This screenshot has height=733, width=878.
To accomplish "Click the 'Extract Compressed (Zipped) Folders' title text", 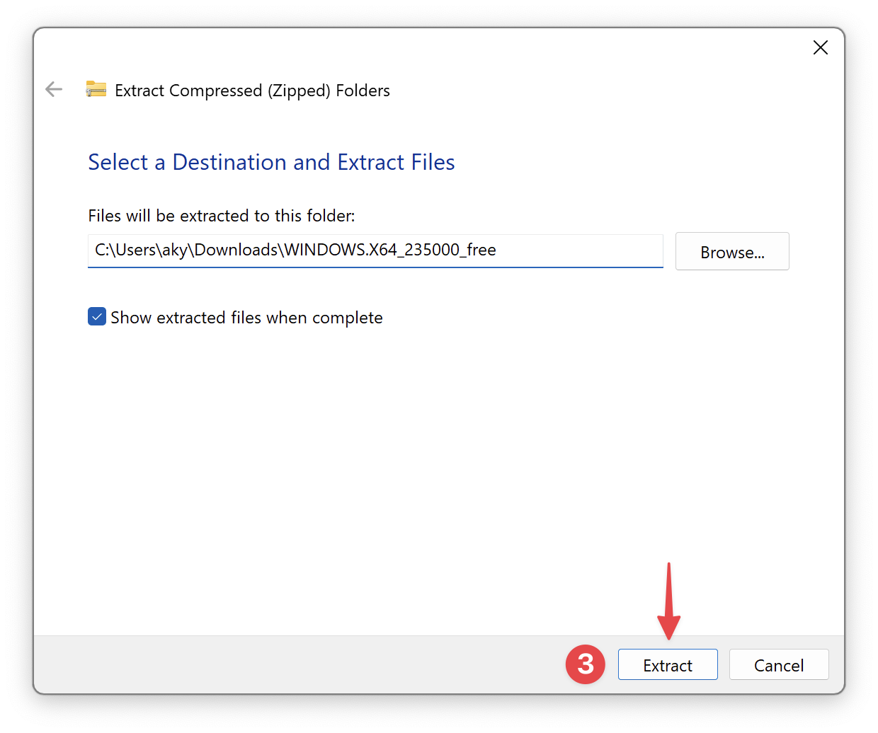I will (252, 91).
